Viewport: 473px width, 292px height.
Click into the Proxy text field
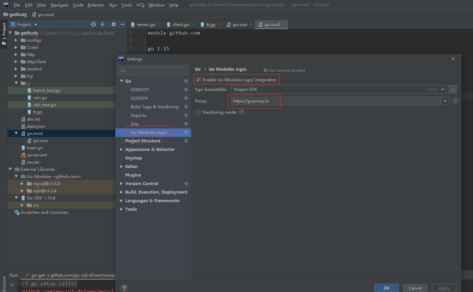(336, 101)
